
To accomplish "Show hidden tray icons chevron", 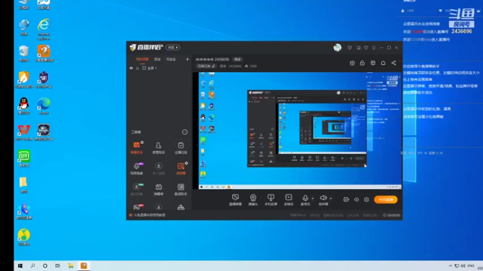I will point(450,266).
